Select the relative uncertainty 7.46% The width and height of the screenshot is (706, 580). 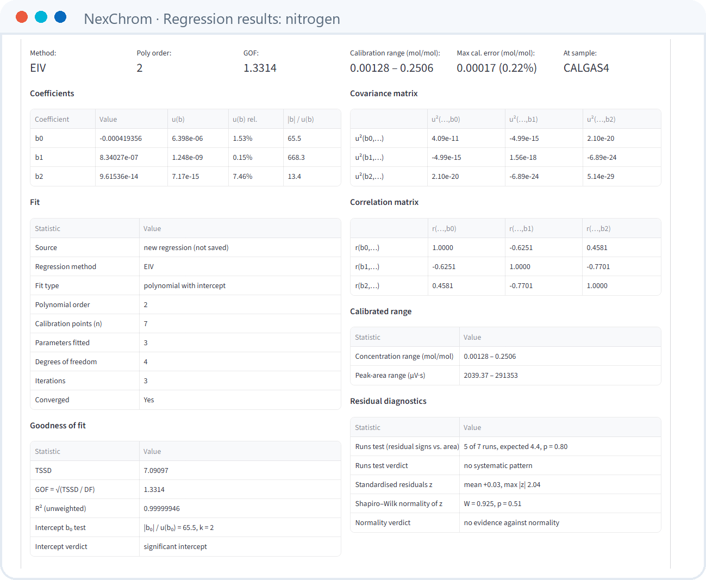coord(242,177)
